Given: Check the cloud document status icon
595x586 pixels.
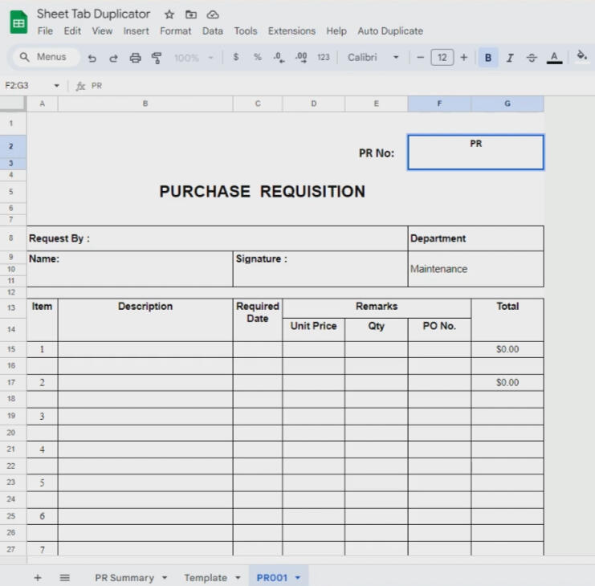Looking at the screenshot, I should pyautogui.click(x=213, y=14).
